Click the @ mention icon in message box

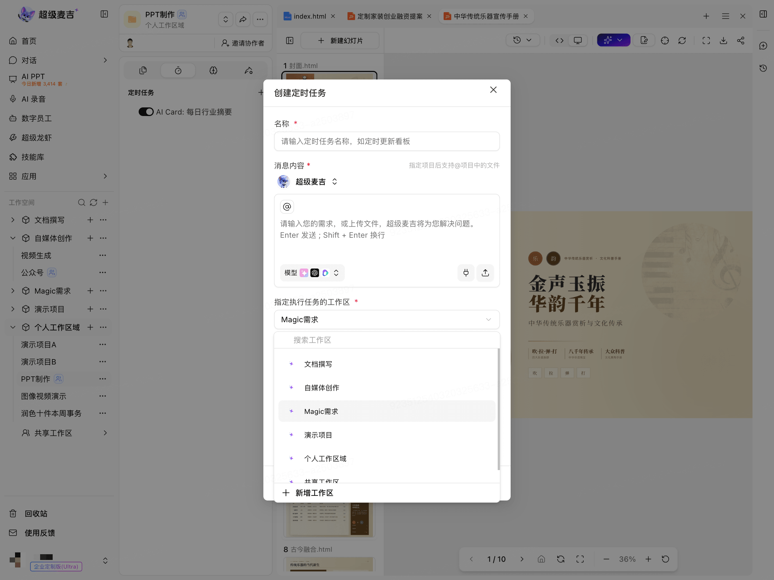(287, 207)
